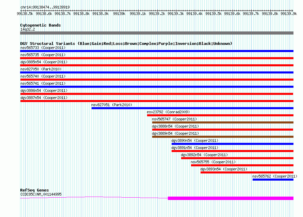The width and height of the screenshot is (303, 217).
Task: Click the nsv565762 short blue bar
Action: 273,180
